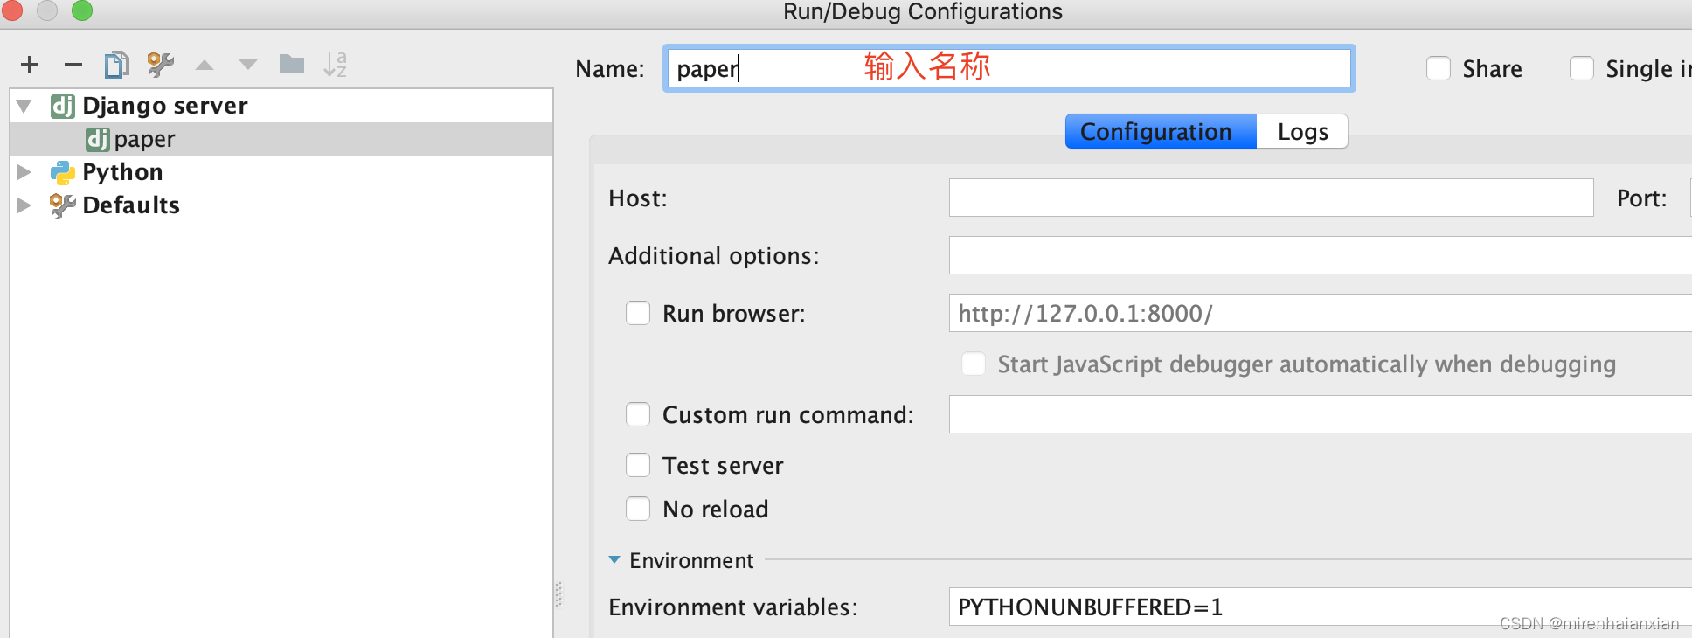Click the Host label
1692x638 pixels.
pos(638,198)
